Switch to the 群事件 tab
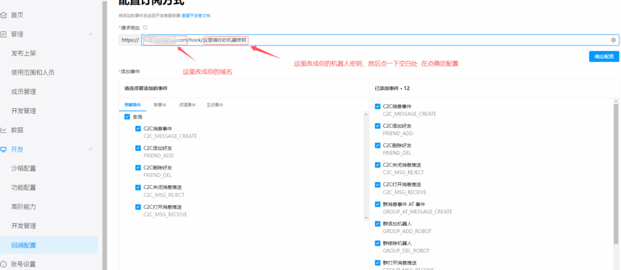This screenshot has width=621, height=270. pos(160,105)
